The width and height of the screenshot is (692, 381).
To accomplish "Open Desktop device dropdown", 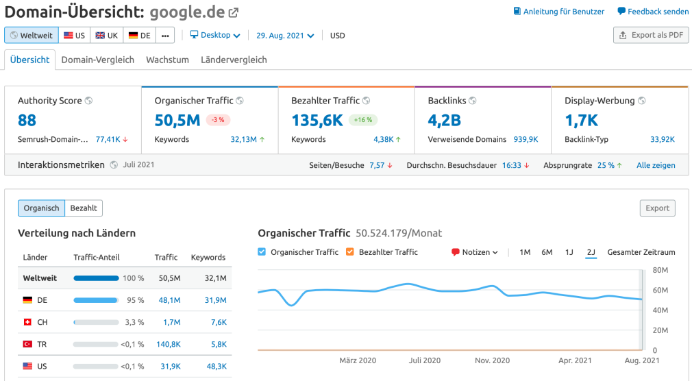I will tap(215, 35).
